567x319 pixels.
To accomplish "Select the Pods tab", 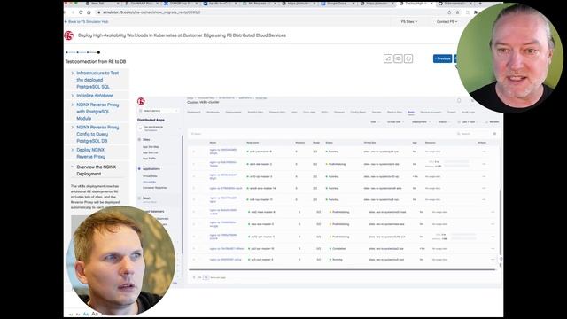I will pyautogui.click(x=411, y=113).
